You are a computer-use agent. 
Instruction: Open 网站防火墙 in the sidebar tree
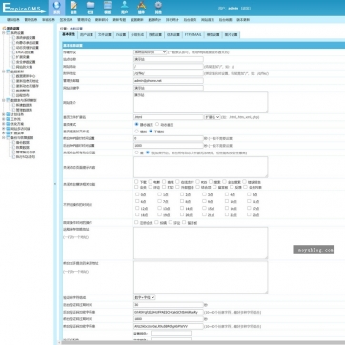tap(24, 67)
